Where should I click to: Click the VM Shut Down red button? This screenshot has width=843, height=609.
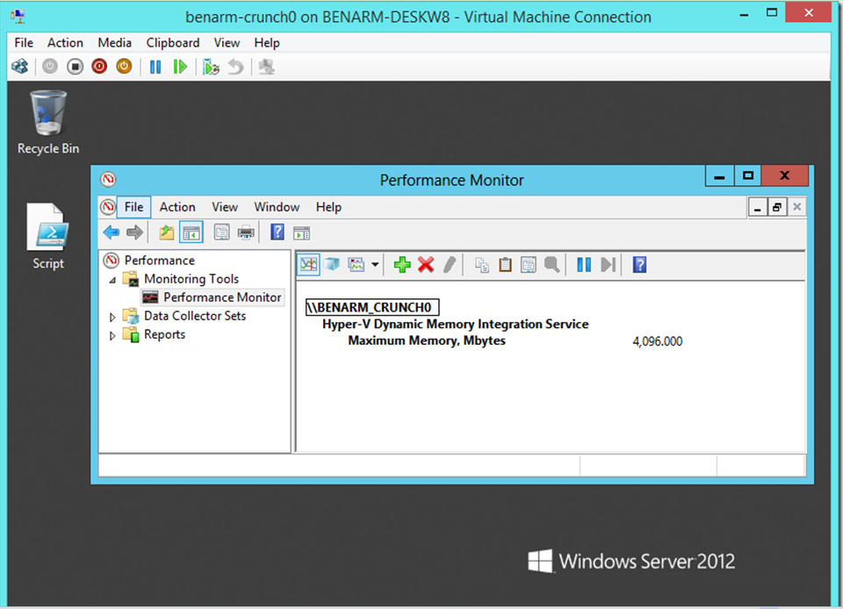99,67
